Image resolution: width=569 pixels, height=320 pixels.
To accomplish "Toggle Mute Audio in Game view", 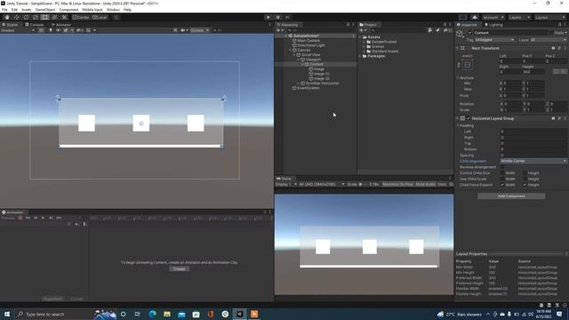I will tap(425, 184).
